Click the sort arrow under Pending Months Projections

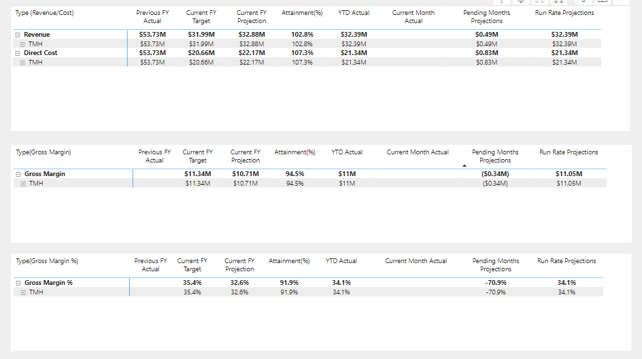(x=464, y=166)
